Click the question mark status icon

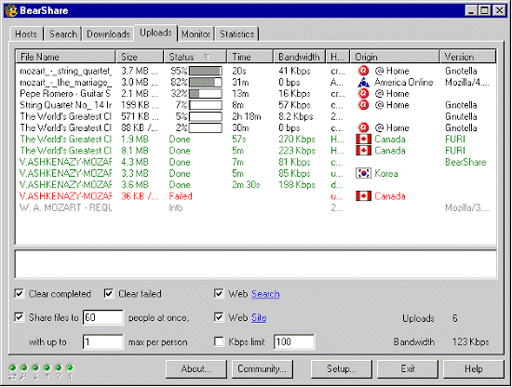[59, 377]
